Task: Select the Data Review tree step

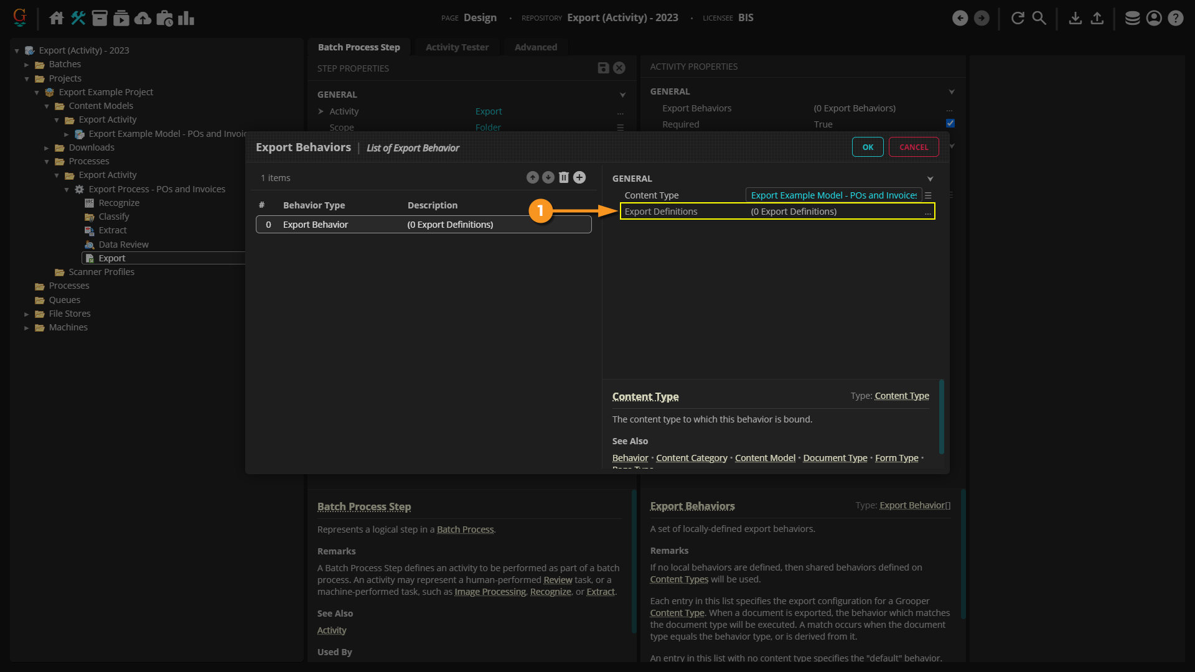Action: pyautogui.click(x=123, y=245)
